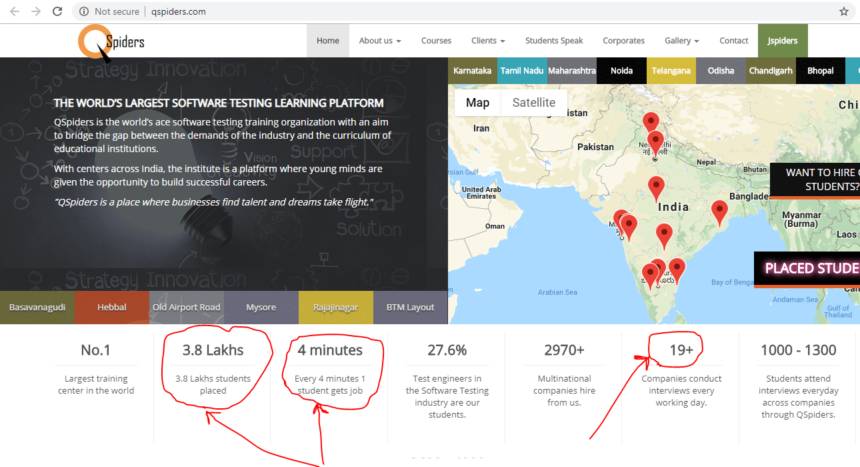Click the map pin just above the India label
This screenshot has width=860, height=467.
(657, 189)
